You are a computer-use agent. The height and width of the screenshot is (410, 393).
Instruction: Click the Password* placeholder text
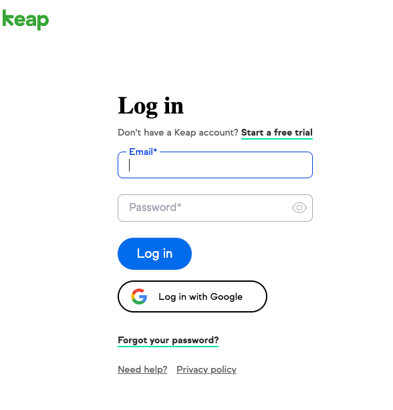click(x=155, y=208)
